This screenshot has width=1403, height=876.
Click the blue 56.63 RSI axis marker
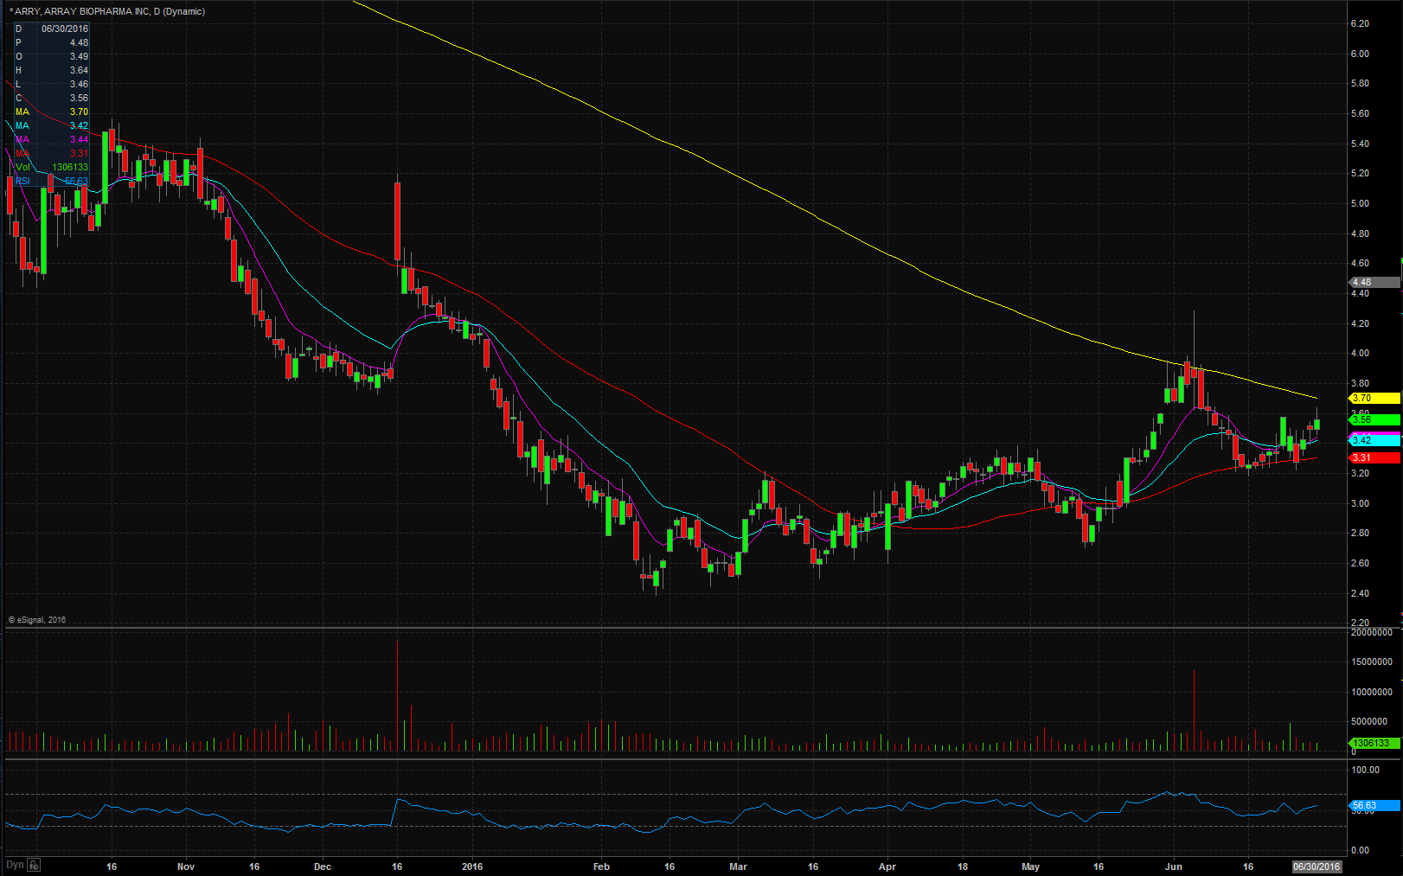(1374, 806)
